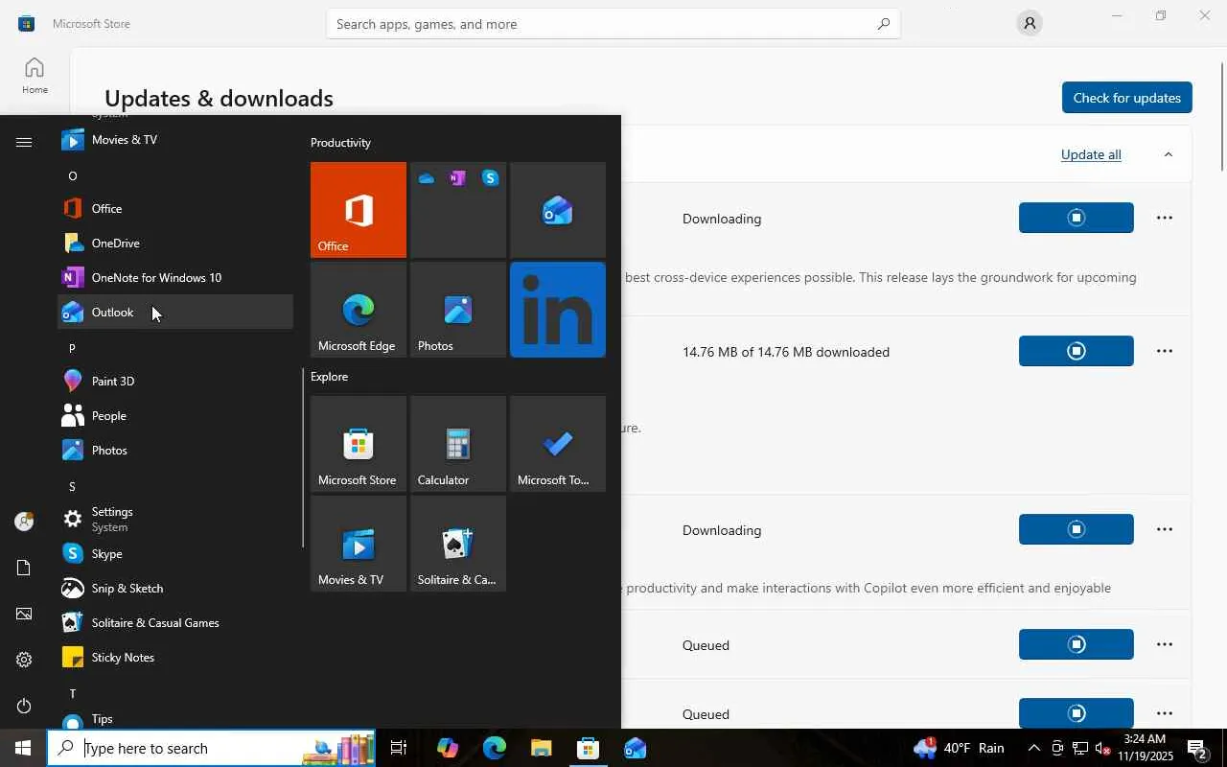The height and width of the screenshot is (767, 1227).
Task: Show hidden system tray icons
Action: 1033,748
